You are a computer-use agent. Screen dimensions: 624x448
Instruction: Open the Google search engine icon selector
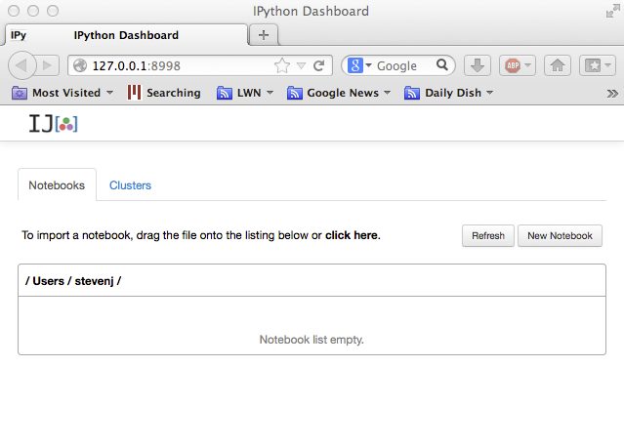click(x=359, y=65)
